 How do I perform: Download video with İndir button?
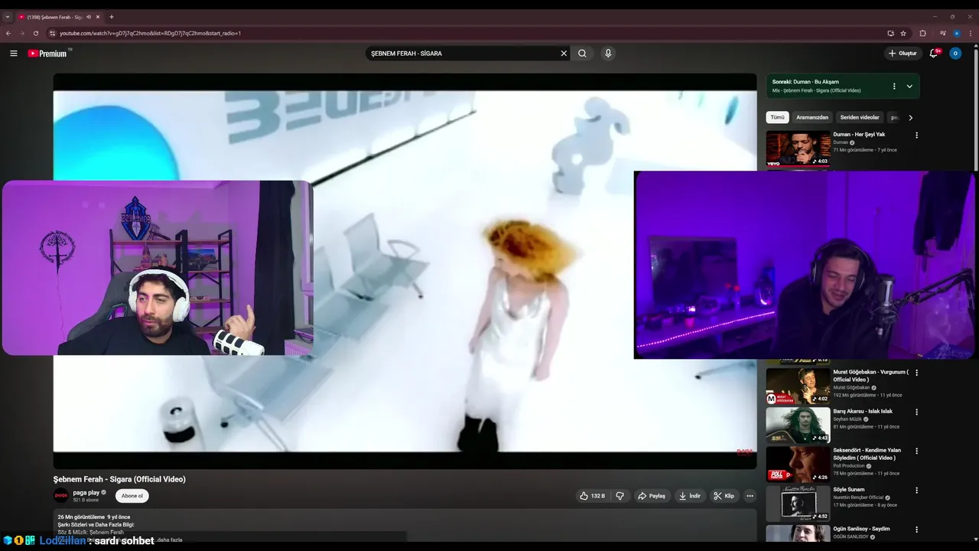pyautogui.click(x=690, y=496)
